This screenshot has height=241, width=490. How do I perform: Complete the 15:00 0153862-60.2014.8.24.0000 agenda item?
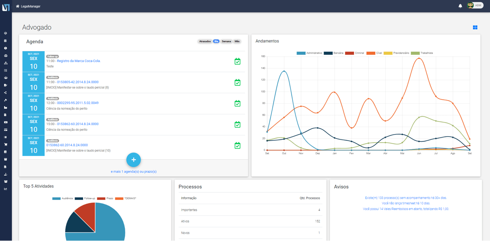pos(238,125)
